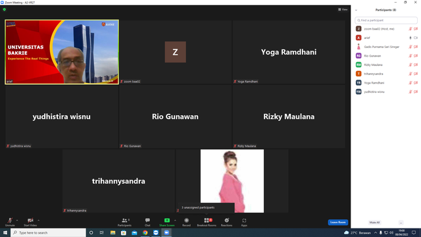This screenshot has height=237, width=421.
Task: Select Yoga Ramdhani in the participant list
Action: tap(386, 83)
